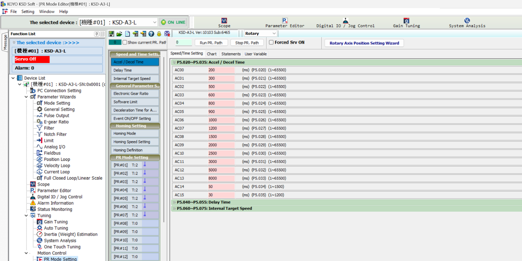Collapse P5.020~P5.035 Accel / Decel Time section
Viewport: 522px width, 261px height.
[x=174, y=62]
